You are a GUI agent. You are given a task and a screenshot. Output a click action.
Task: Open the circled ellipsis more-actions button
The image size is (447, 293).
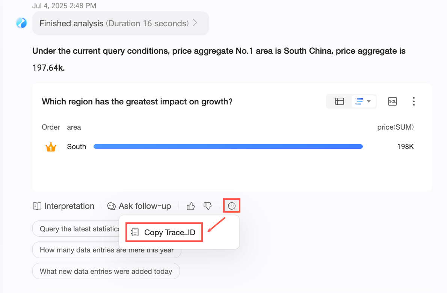pyautogui.click(x=232, y=206)
